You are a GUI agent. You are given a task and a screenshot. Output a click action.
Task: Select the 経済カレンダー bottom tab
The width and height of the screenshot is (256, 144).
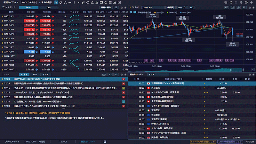coord(88,141)
